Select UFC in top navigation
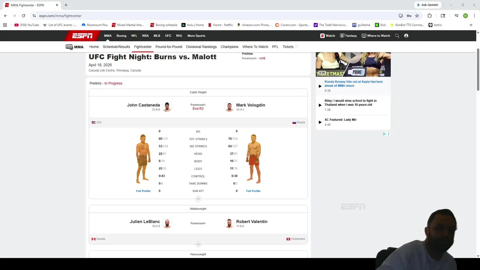The image size is (480, 270). [x=168, y=36]
